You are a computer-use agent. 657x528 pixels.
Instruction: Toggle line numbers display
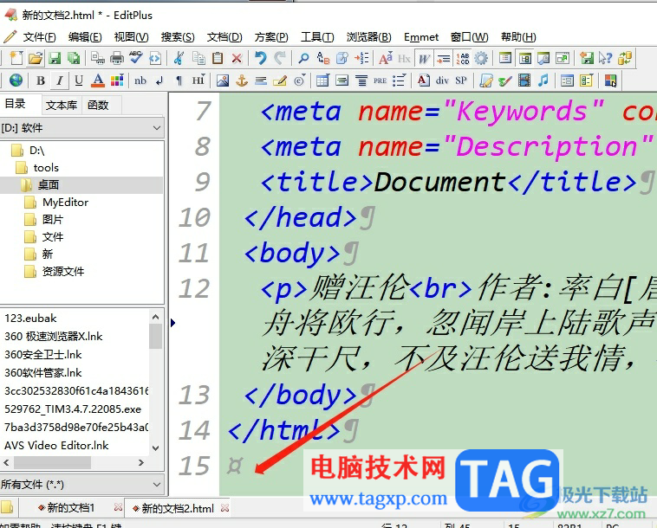click(462, 58)
